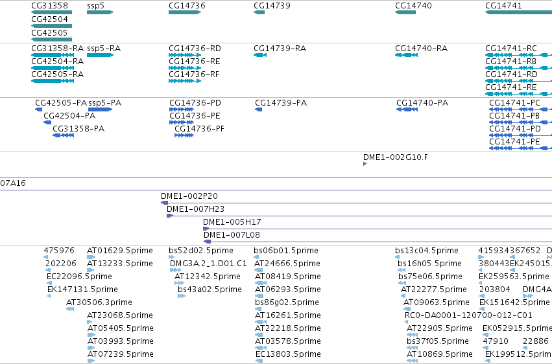This screenshot has height=364, width=552.
Task: Click the CG31358 gene label
Action: (50, 6)
